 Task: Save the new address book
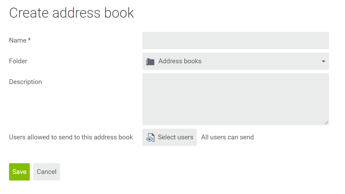click(x=19, y=172)
